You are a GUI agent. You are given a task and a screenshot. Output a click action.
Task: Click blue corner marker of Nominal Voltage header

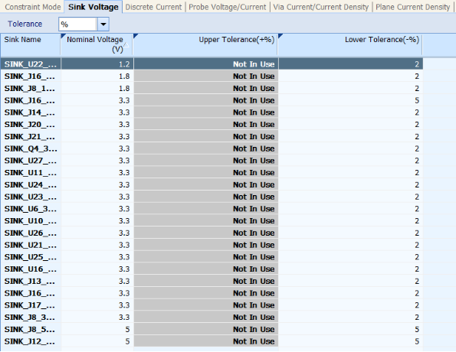point(63,36)
